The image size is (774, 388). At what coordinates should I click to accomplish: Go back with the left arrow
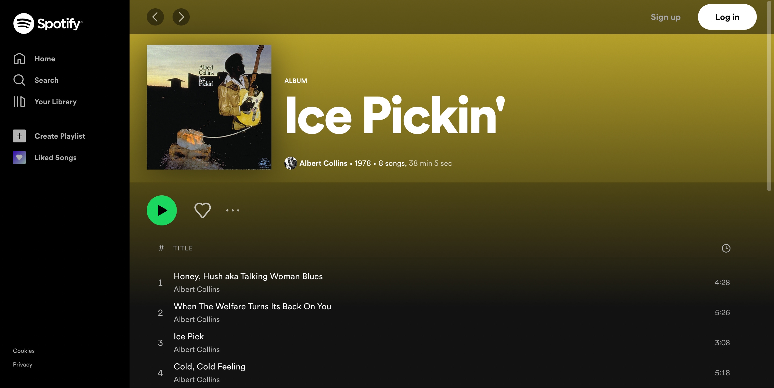(155, 17)
